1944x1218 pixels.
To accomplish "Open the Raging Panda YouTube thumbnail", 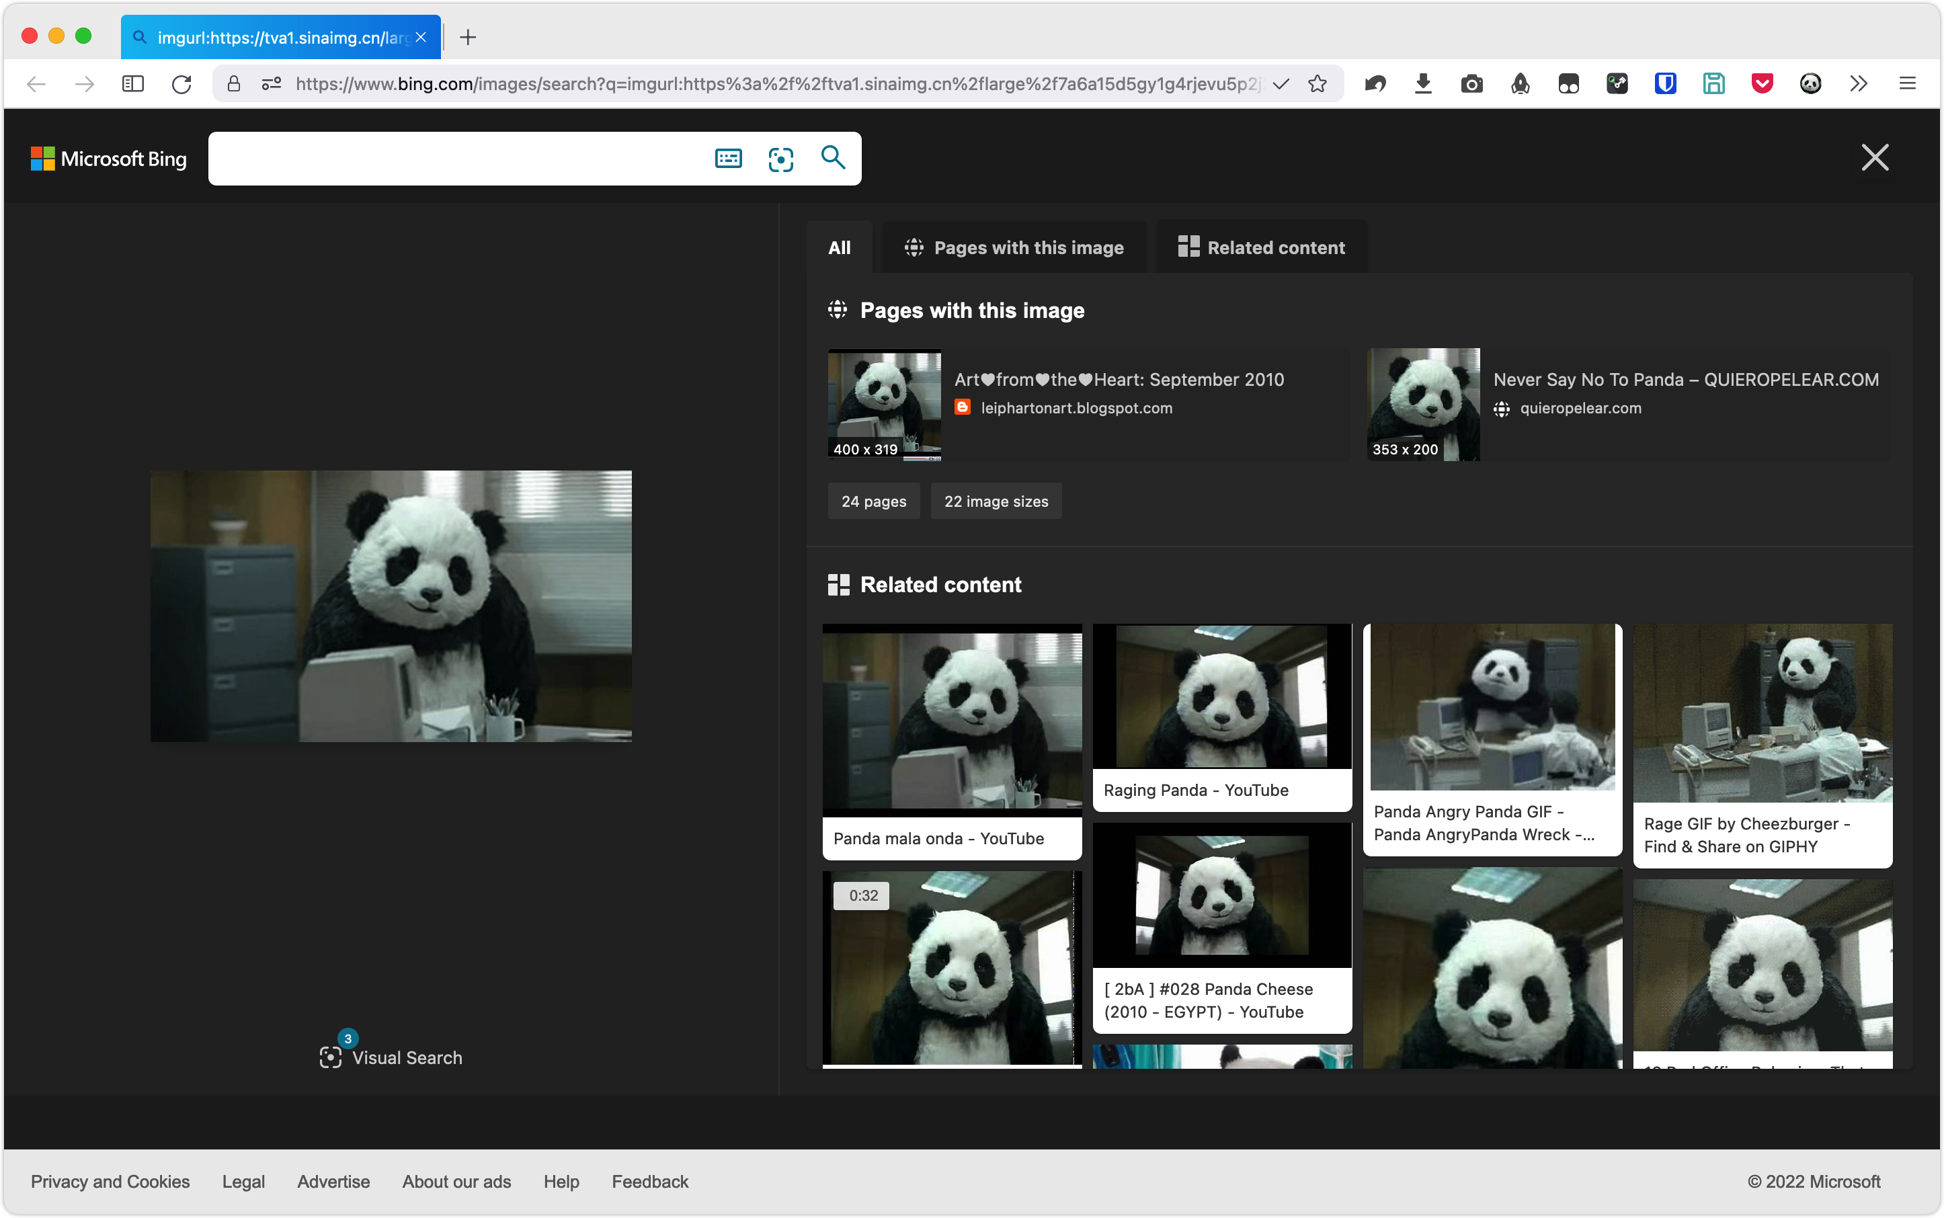I will 1221,697.
